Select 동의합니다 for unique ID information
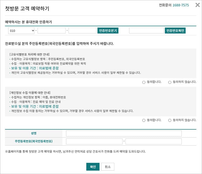The height and width of the screenshot is (174, 202). click(144, 82)
